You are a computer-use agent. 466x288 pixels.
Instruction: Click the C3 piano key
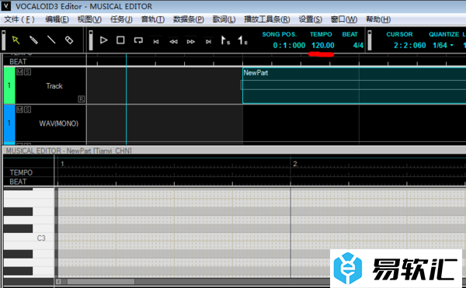[29, 238]
